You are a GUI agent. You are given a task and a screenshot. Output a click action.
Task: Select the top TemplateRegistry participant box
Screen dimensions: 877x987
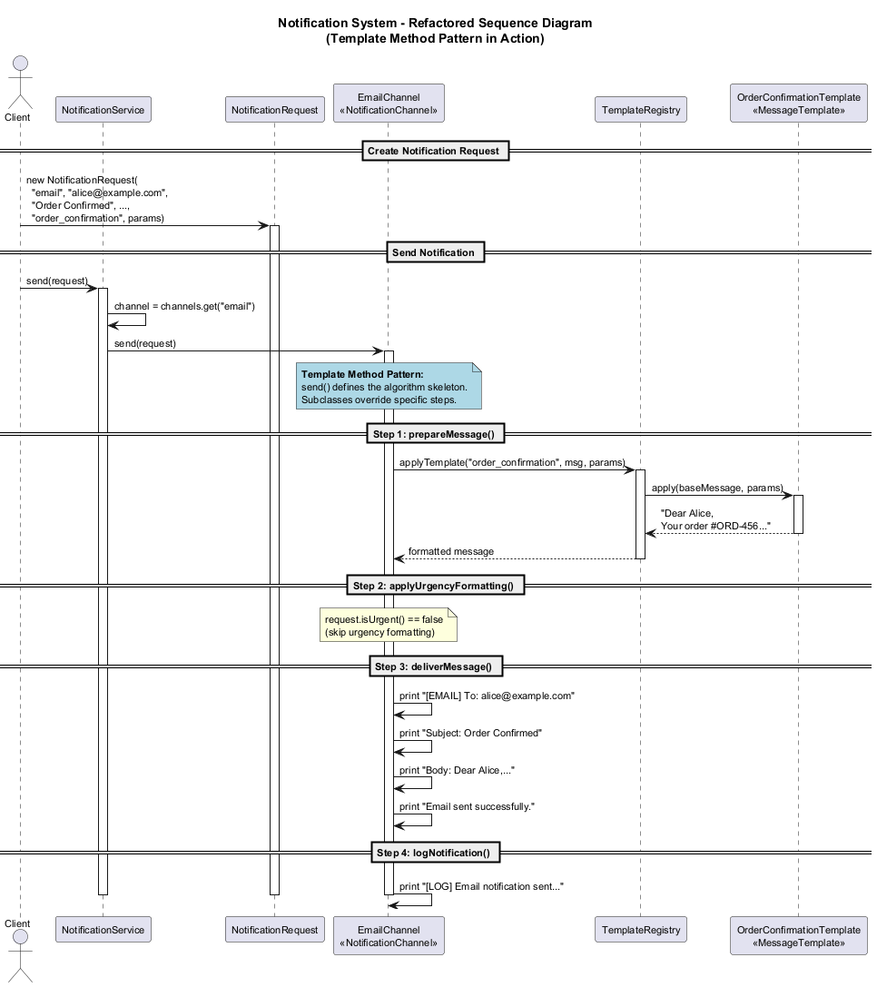tap(640, 111)
